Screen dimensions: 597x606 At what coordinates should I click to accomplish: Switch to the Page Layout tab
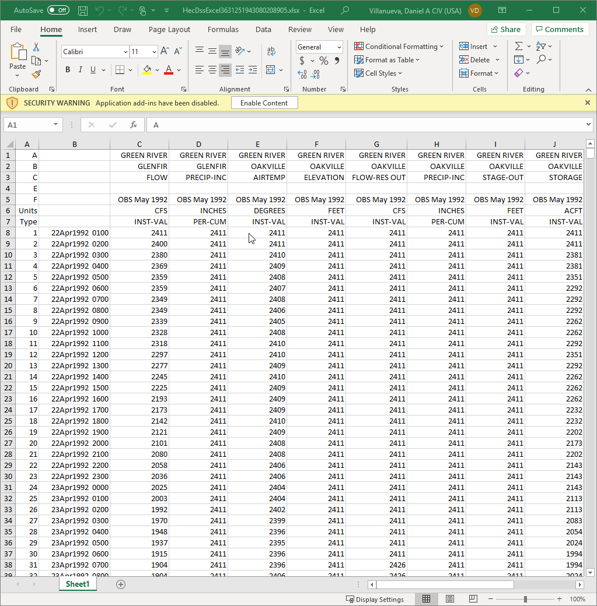click(x=169, y=30)
